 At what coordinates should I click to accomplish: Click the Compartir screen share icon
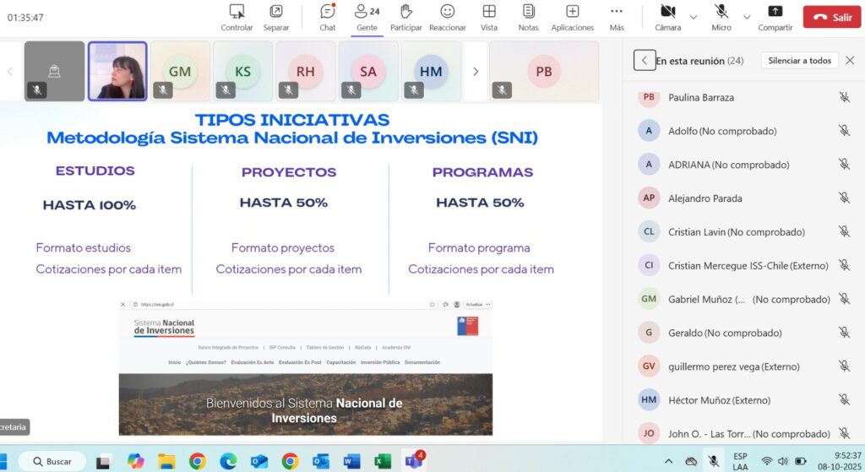tap(775, 12)
